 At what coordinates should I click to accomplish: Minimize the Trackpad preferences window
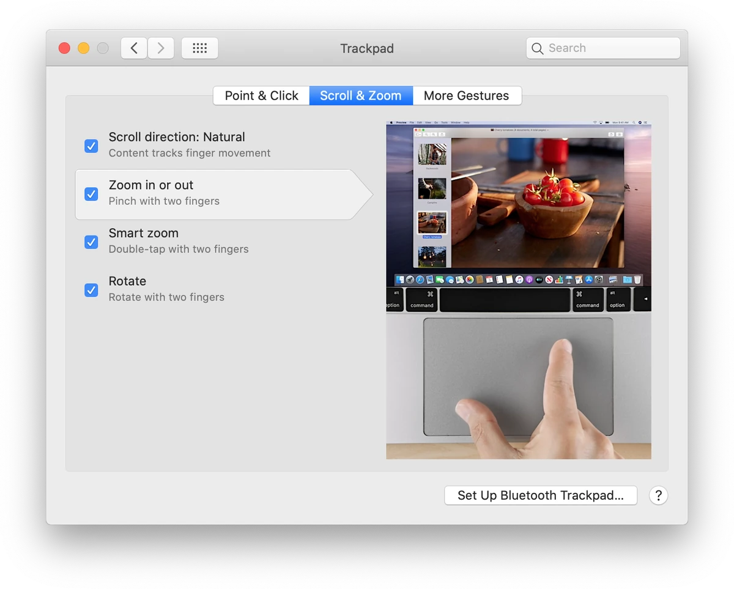click(84, 48)
